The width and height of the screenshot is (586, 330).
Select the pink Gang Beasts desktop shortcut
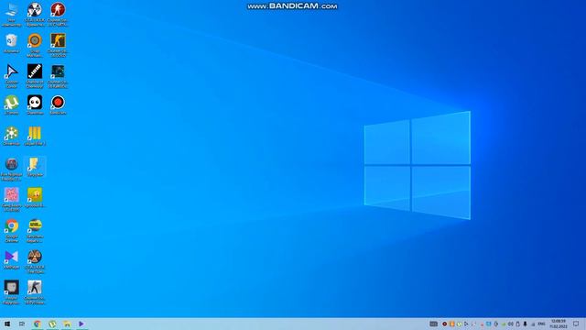[x=12, y=200]
